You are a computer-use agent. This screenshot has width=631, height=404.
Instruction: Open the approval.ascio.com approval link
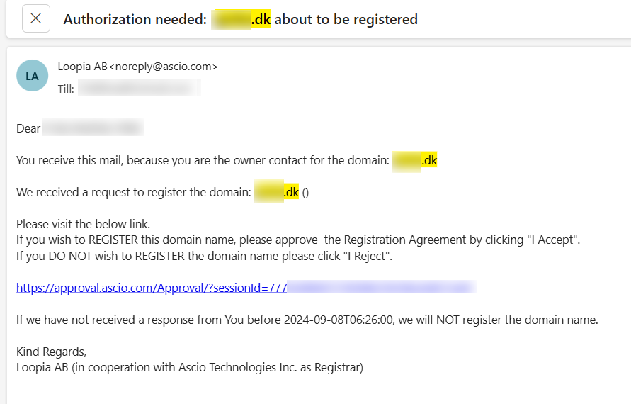[152, 288]
